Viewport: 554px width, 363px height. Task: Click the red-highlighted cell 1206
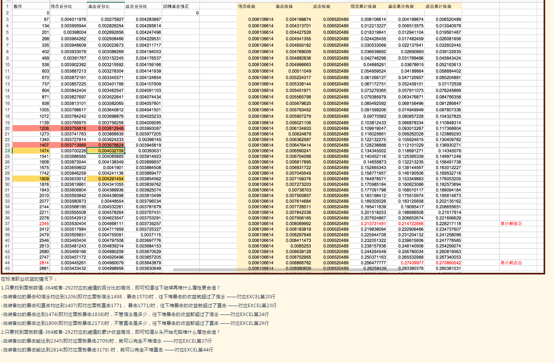31,128
